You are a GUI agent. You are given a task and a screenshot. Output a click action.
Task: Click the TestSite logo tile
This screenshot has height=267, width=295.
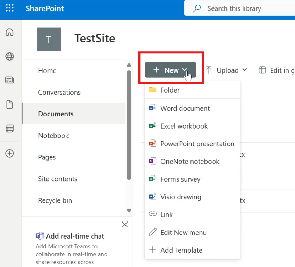tap(49, 39)
